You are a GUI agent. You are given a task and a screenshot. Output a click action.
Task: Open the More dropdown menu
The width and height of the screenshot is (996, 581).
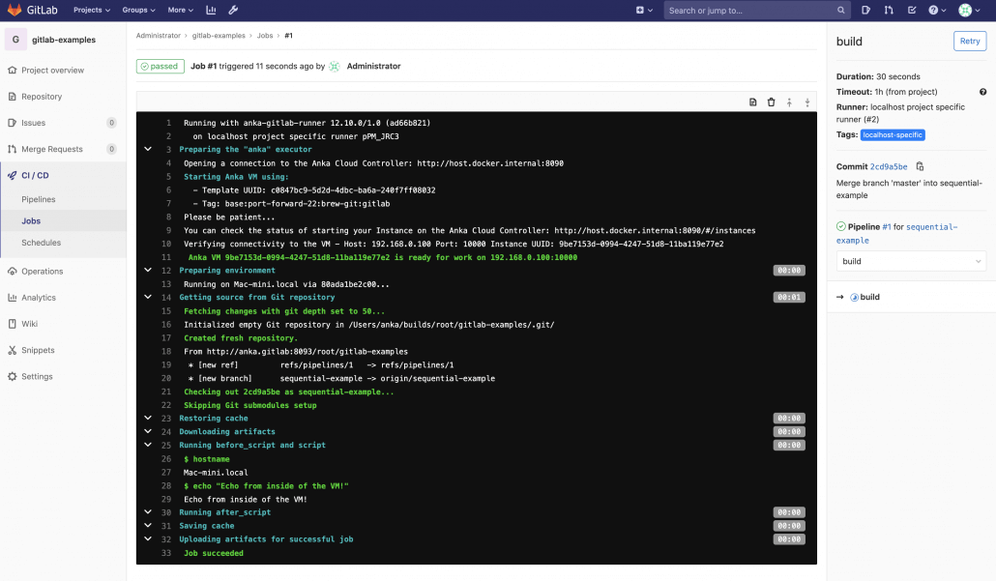click(181, 11)
